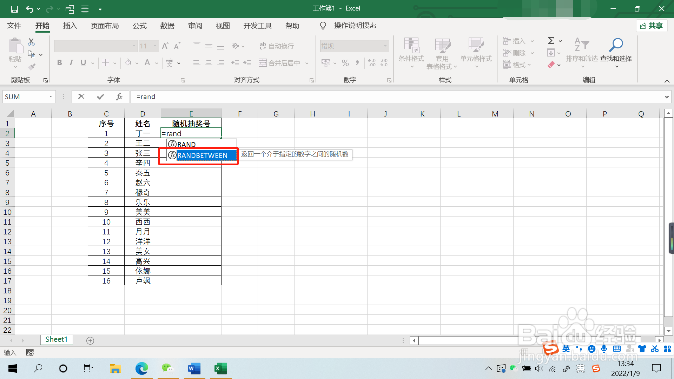Expand the formula bar chevron
Viewport: 674px width, 379px height.
click(x=666, y=97)
